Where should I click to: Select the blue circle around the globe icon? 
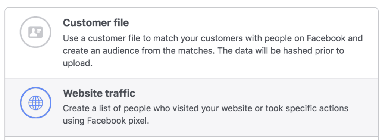(35, 103)
